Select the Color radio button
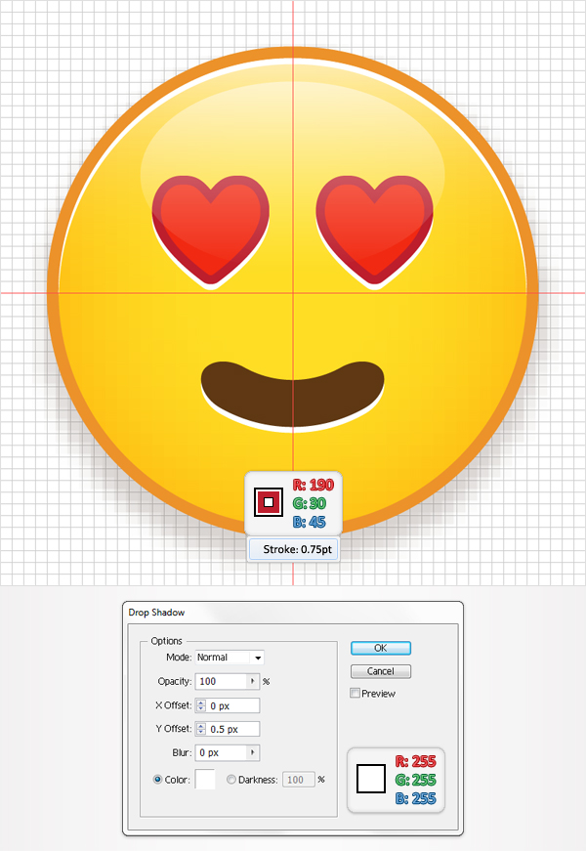This screenshot has width=586, height=851. coord(158,780)
